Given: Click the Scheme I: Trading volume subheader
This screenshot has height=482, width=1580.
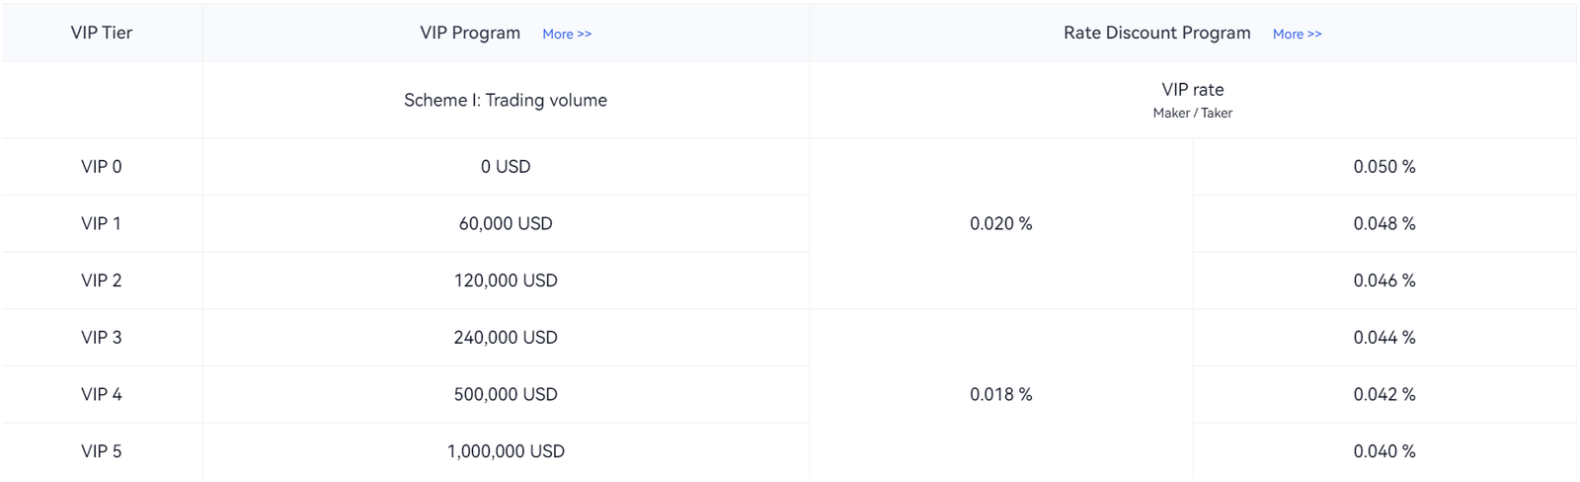Looking at the screenshot, I should click(506, 100).
